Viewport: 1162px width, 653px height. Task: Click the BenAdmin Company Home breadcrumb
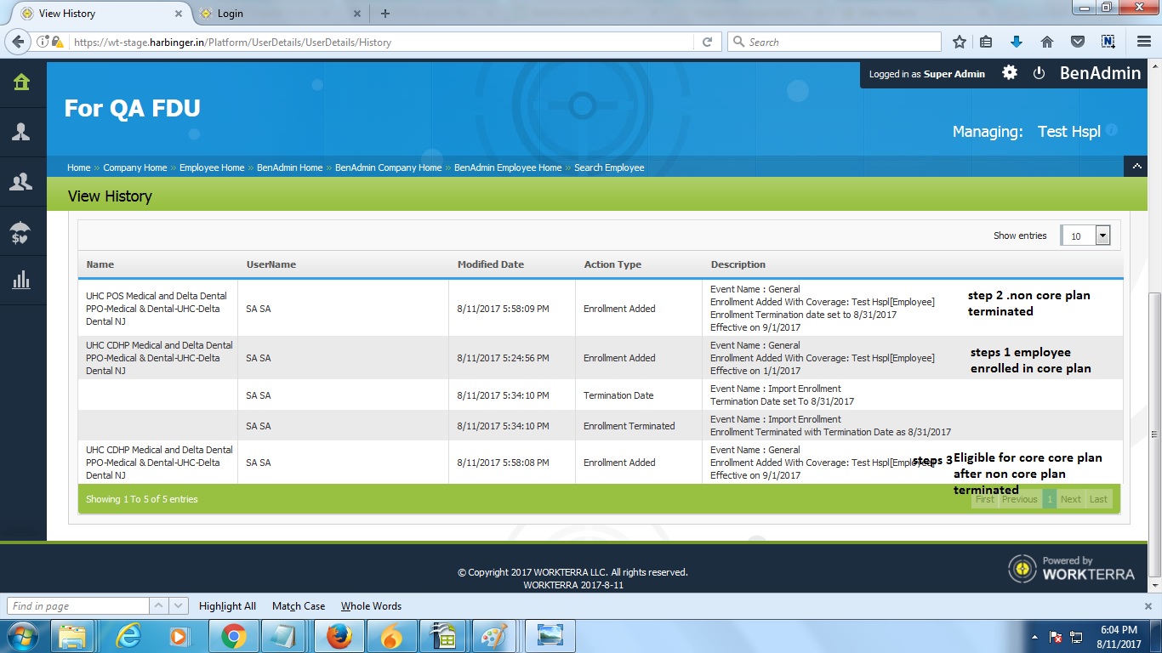tap(388, 168)
